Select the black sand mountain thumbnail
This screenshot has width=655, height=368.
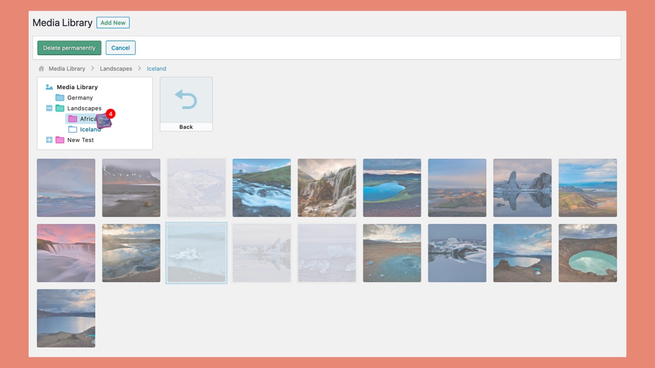(x=131, y=188)
